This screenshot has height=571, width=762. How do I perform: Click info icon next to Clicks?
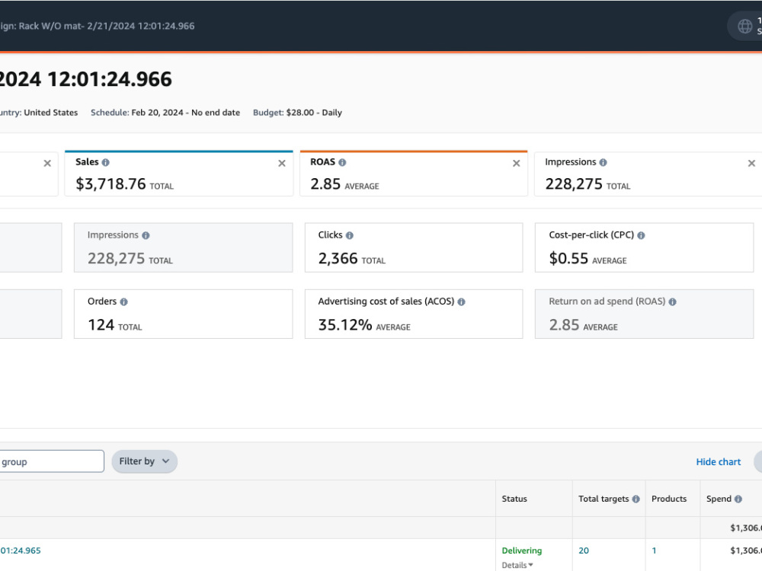click(350, 235)
